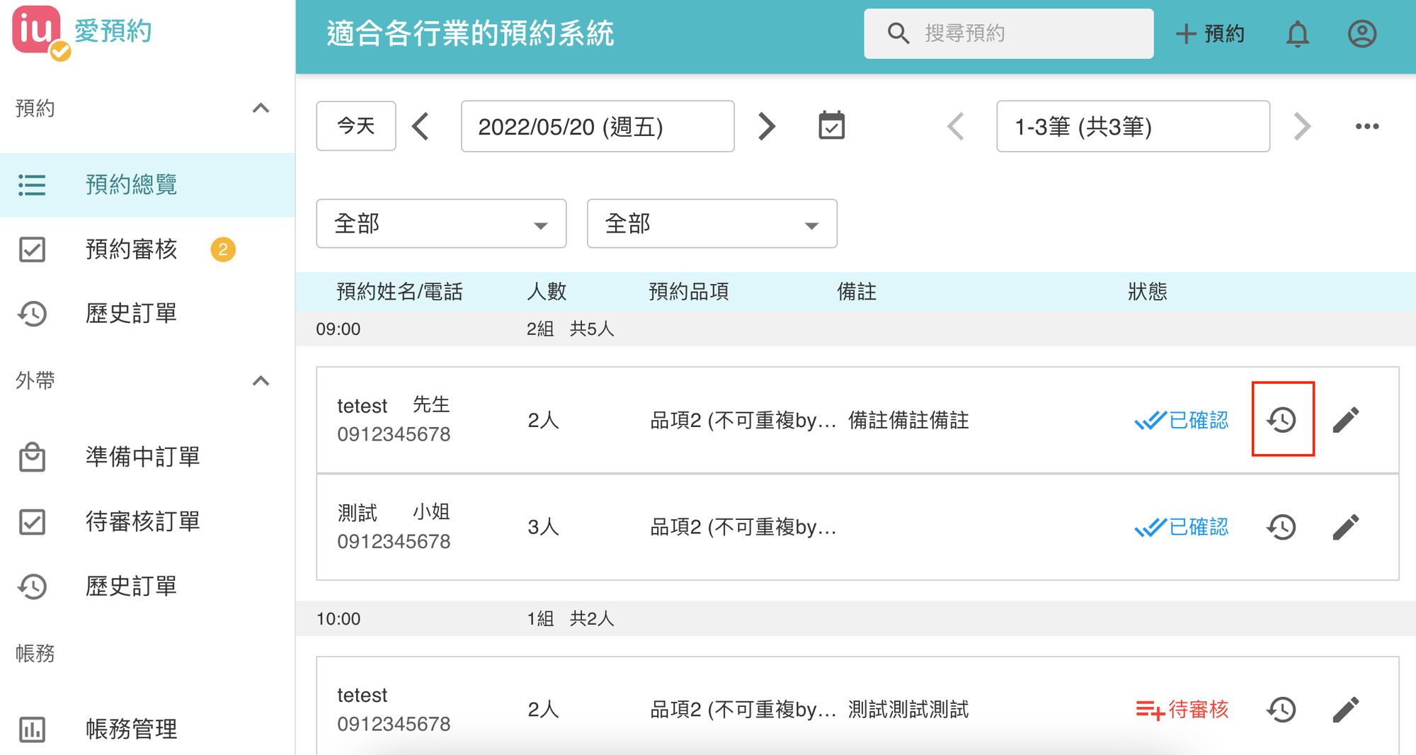The image size is (1416, 755).
Task: Click the 帳務 section label
Action: pyautogui.click(x=35, y=653)
